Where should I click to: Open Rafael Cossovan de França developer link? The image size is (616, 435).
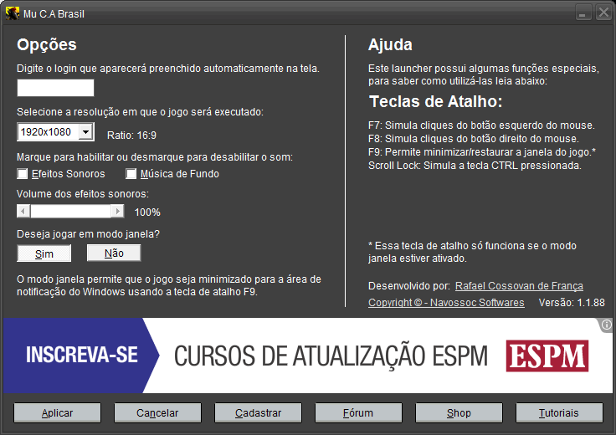519,286
